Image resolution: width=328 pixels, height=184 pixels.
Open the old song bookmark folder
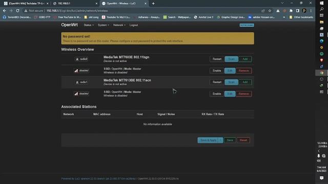click(91, 17)
